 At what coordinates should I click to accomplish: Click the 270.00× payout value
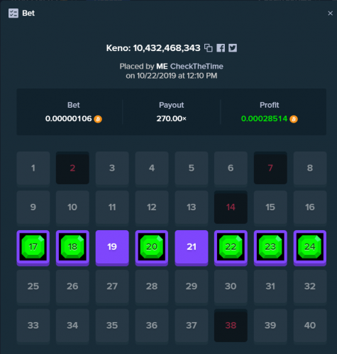point(172,118)
